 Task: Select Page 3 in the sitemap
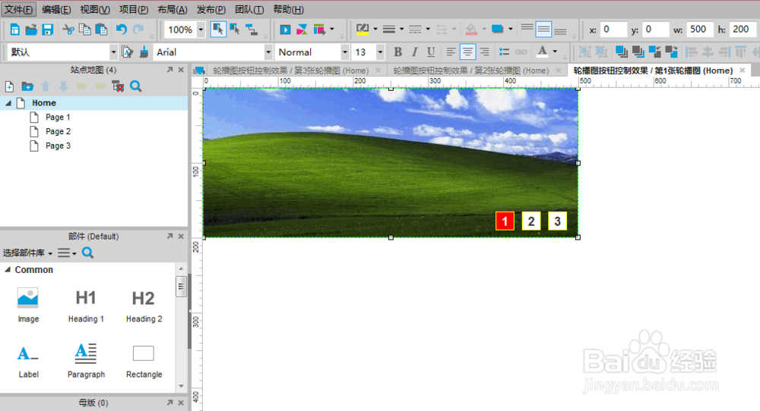coord(58,146)
